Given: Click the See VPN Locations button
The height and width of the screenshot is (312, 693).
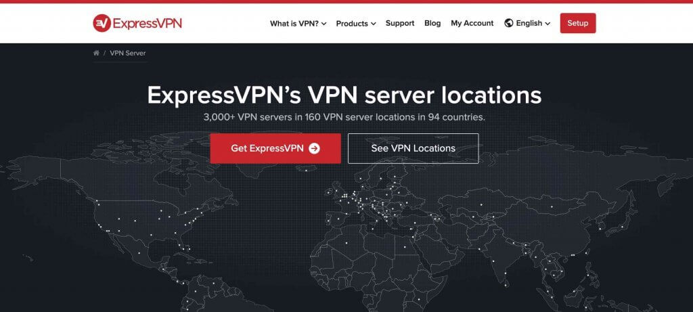Looking at the screenshot, I should pos(413,148).
